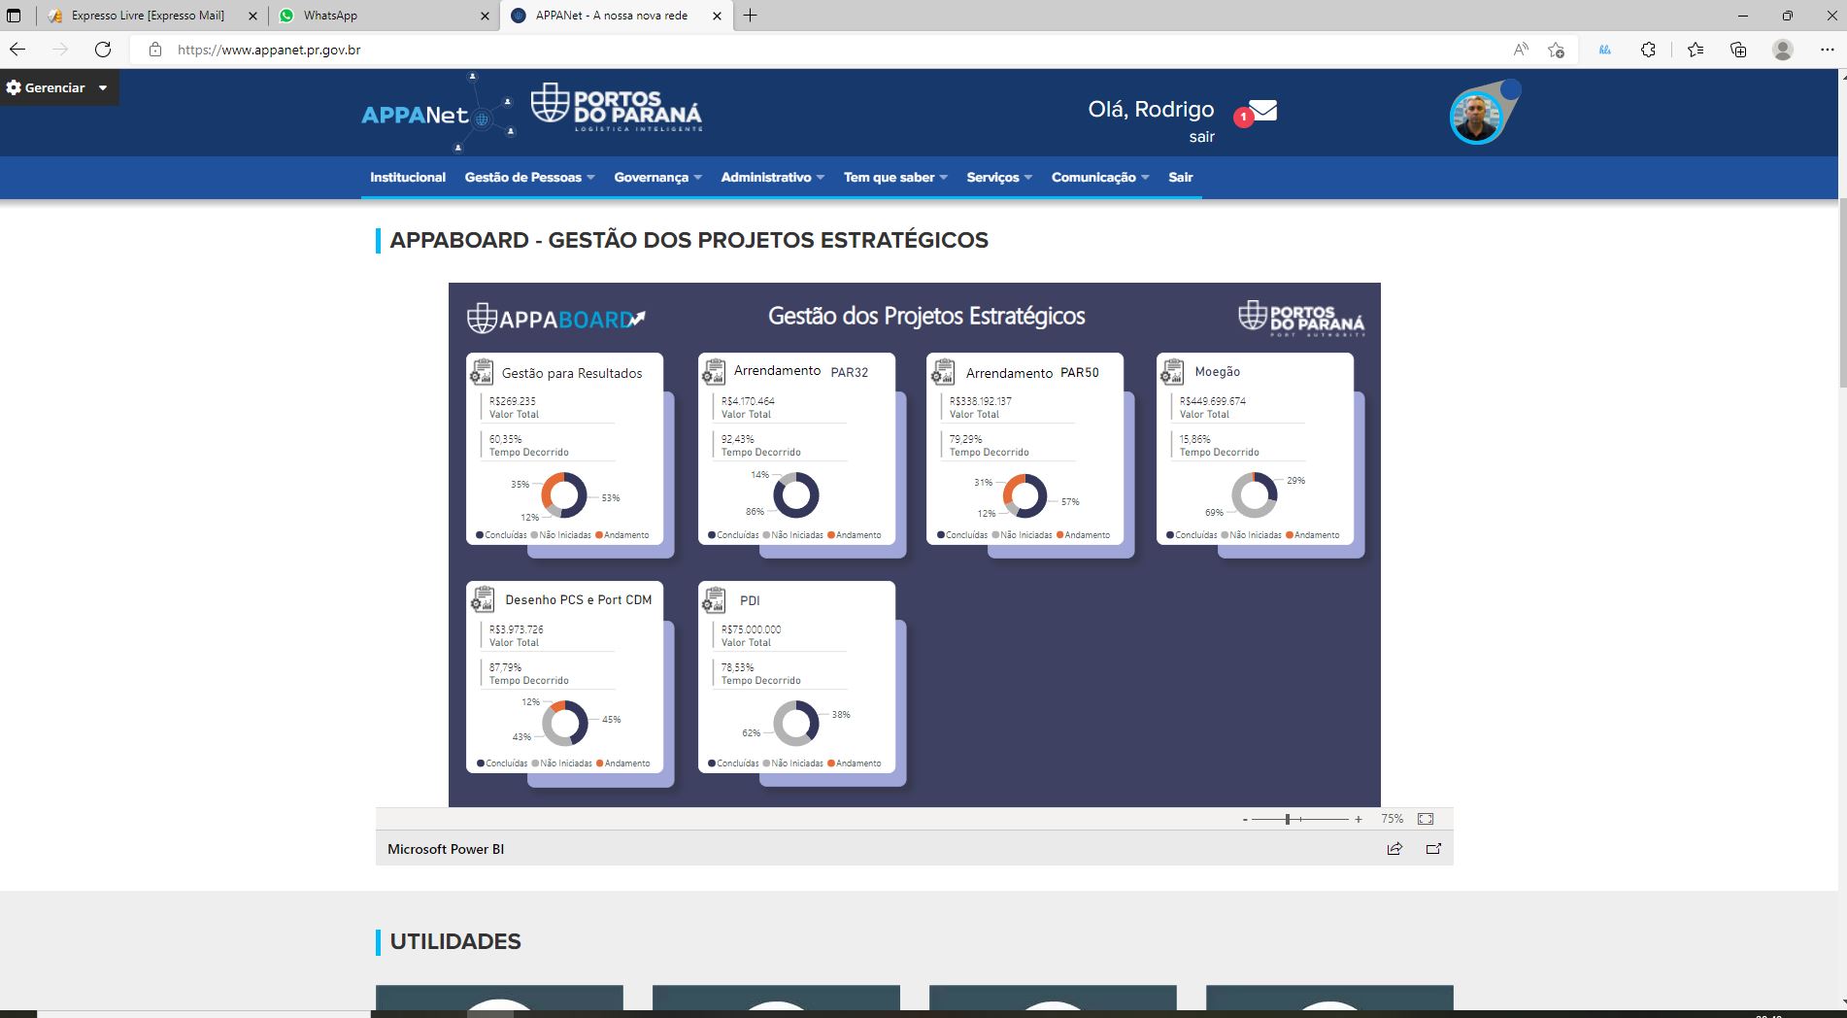The width and height of the screenshot is (1847, 1018).
Task: Click the fit to page icon
Action: click(x=1426, y=819)
